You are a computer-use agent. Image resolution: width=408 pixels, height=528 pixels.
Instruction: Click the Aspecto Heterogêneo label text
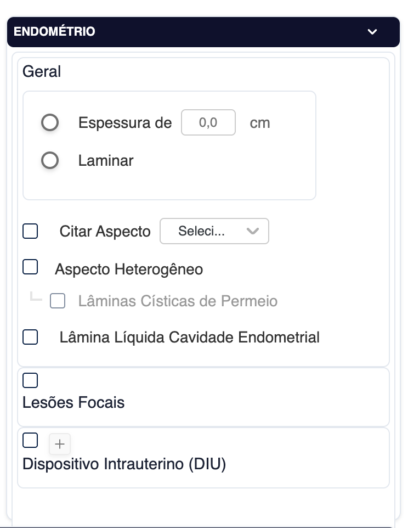click(129, 269)
